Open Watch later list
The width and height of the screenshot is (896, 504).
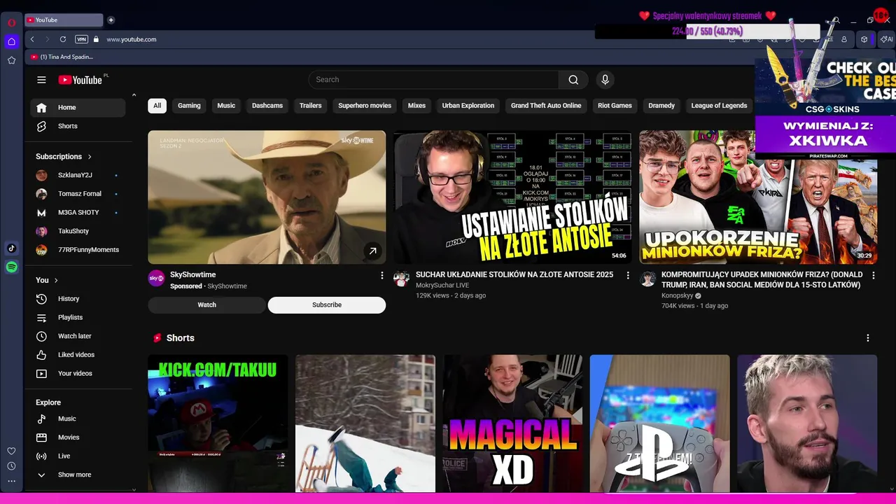[x=78, y=336]
